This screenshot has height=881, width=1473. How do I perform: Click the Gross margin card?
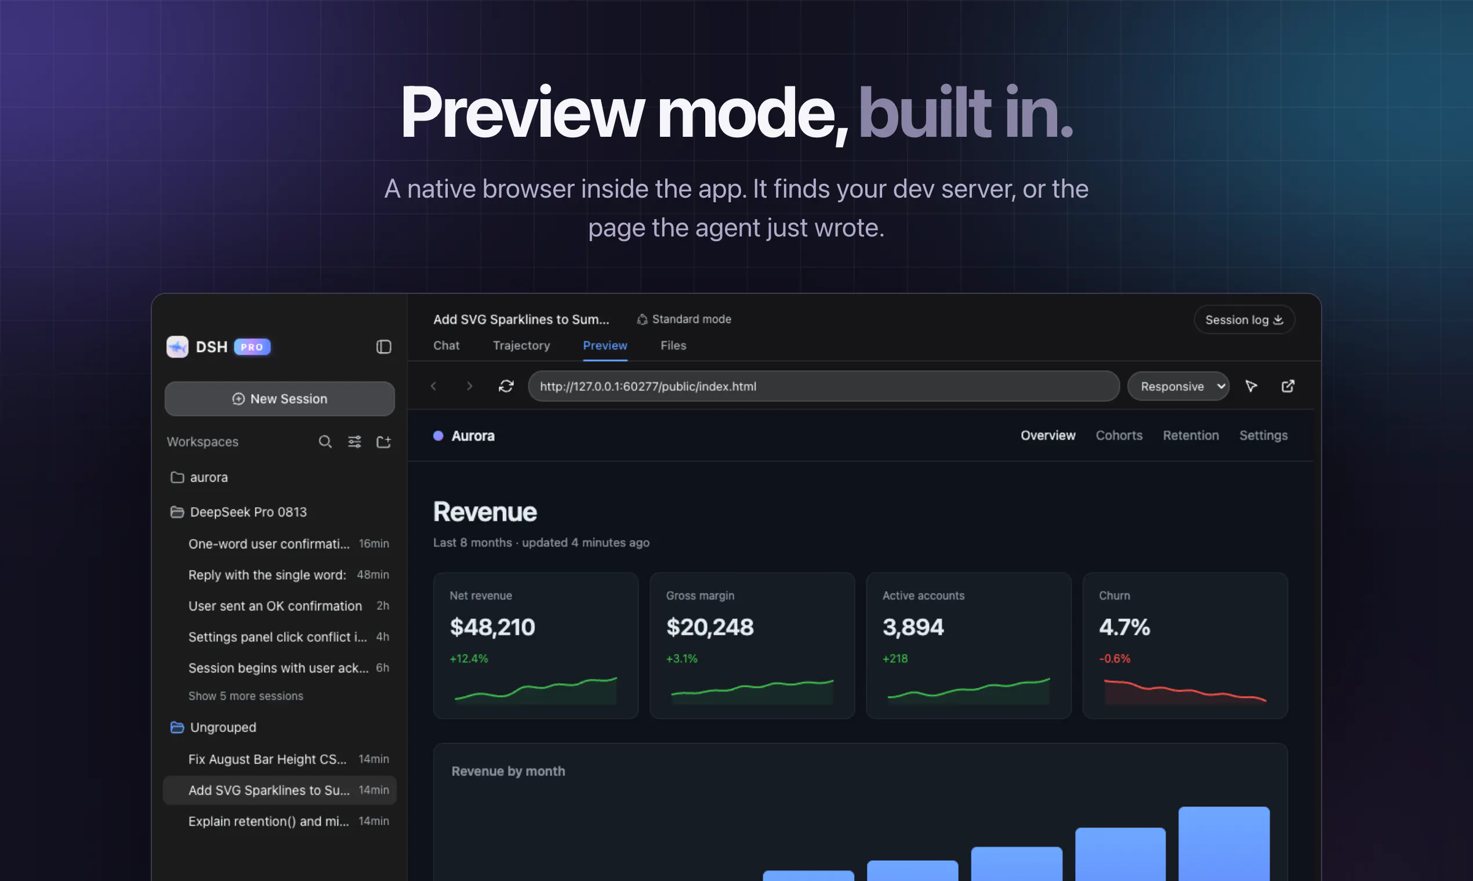[753, 646]
